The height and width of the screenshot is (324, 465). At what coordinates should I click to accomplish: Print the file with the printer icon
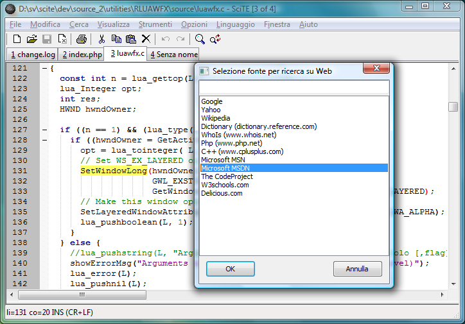tap(82, 39)
